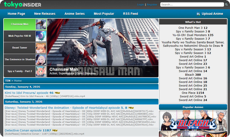Open Sword Art Online 1 link
The height and width of the screenshot is (137, 230).
point(193,56)
